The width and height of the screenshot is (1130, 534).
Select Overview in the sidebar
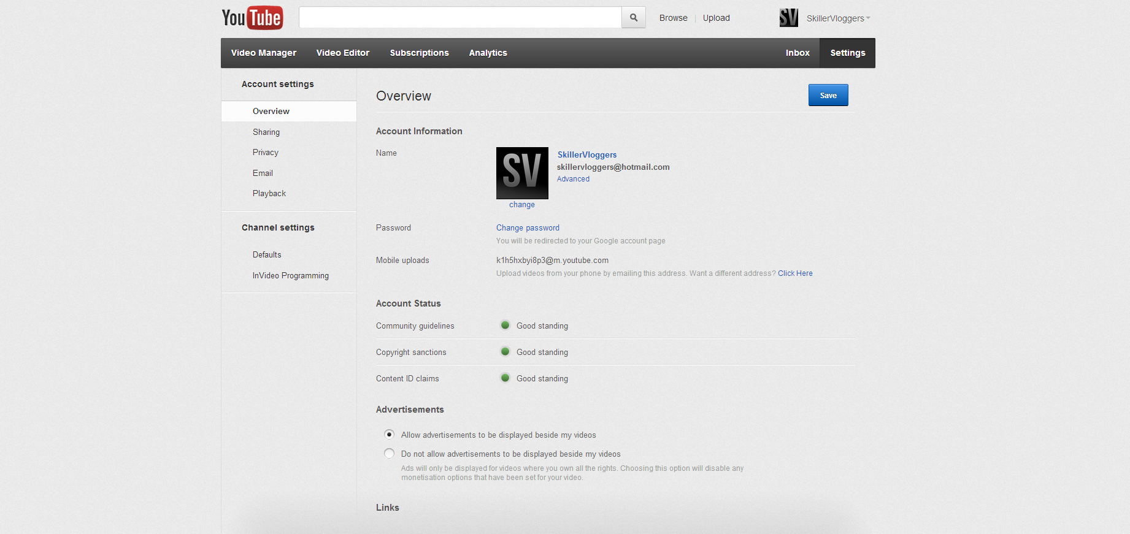point(289,111)
